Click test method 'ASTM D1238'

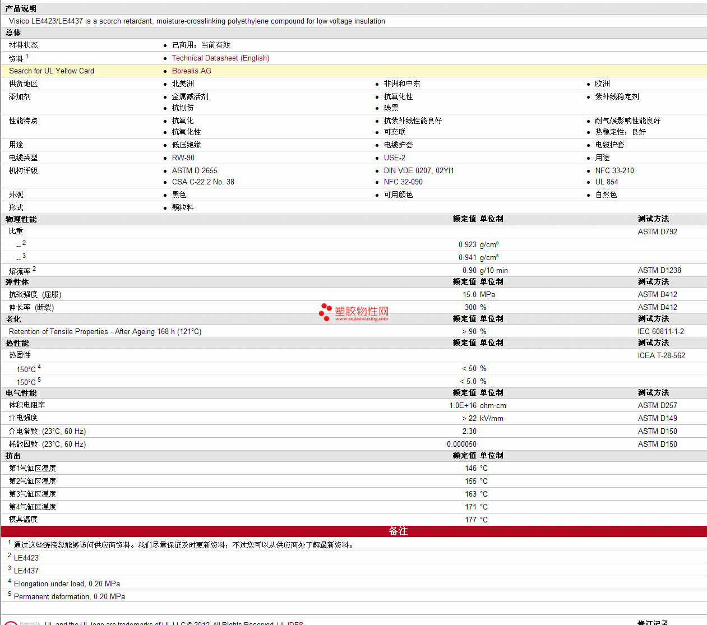point(659,271)
